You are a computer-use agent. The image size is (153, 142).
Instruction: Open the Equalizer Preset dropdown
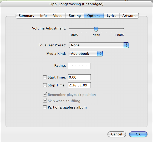coord(99,45)
